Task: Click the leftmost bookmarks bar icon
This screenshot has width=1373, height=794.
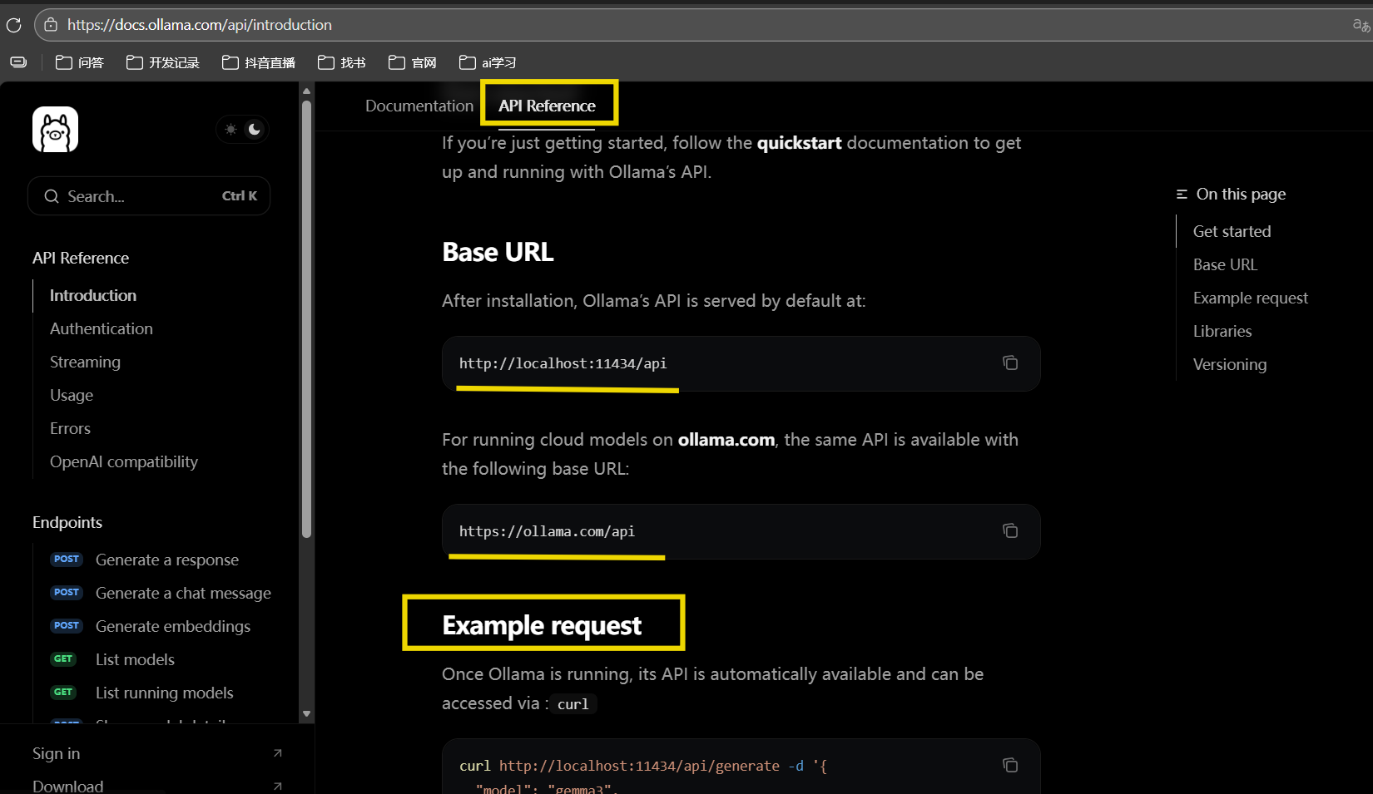Action: pyautogui.click(x=18, y=62)
